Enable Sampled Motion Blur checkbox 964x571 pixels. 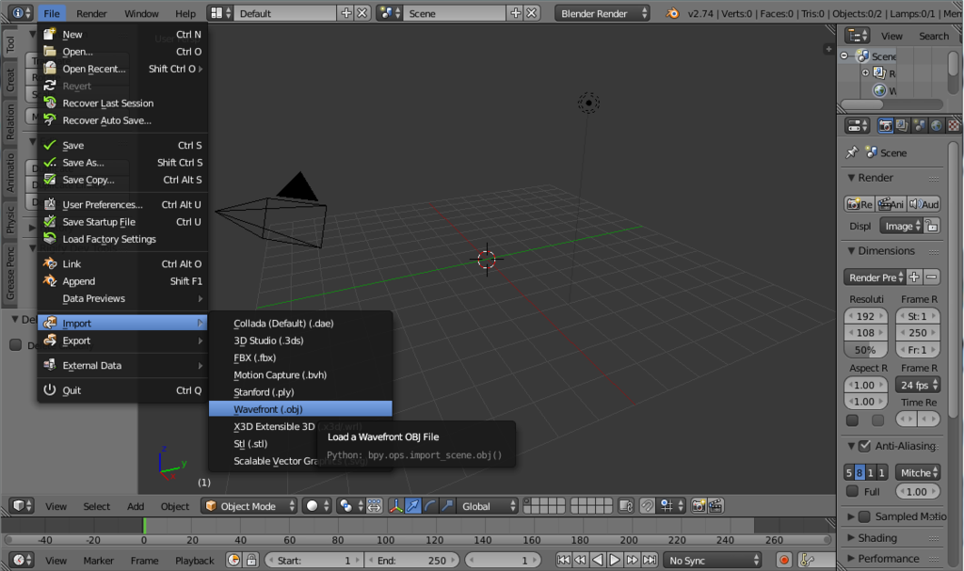point(864,516)
